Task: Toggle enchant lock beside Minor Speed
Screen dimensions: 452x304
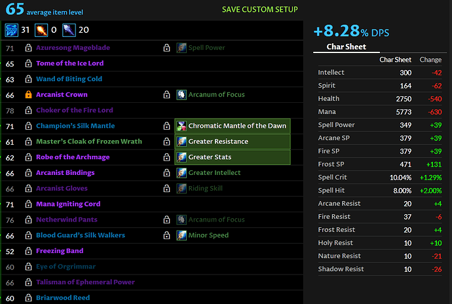Action: (x=166, y=235)
